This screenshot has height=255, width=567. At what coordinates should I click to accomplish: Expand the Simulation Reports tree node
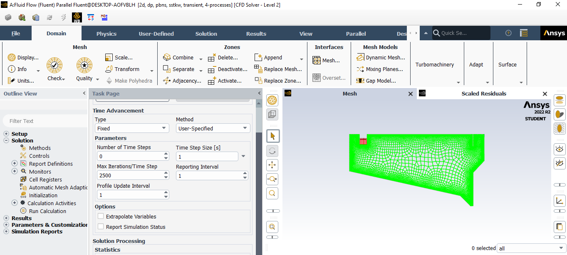coord(6,231)
